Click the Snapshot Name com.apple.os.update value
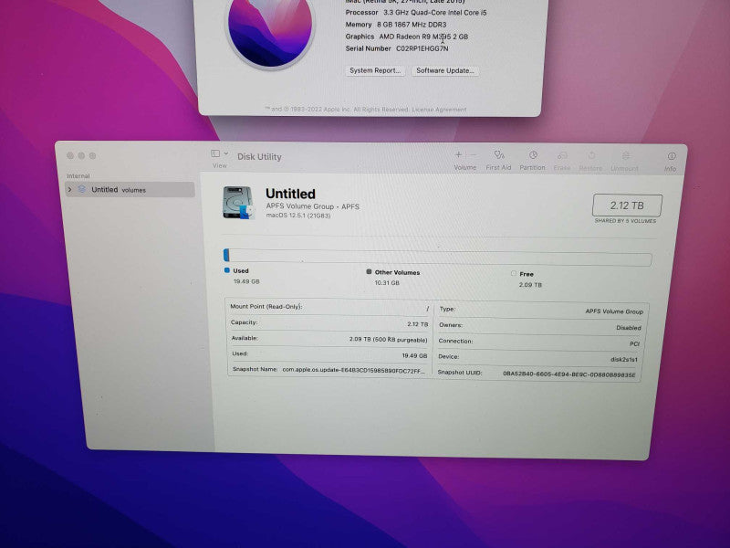Image resolution: width=730 pixels, height=548 pixels. (353, 370)
